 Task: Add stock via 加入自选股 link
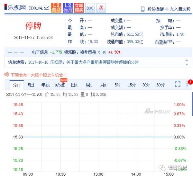point(180,9)
